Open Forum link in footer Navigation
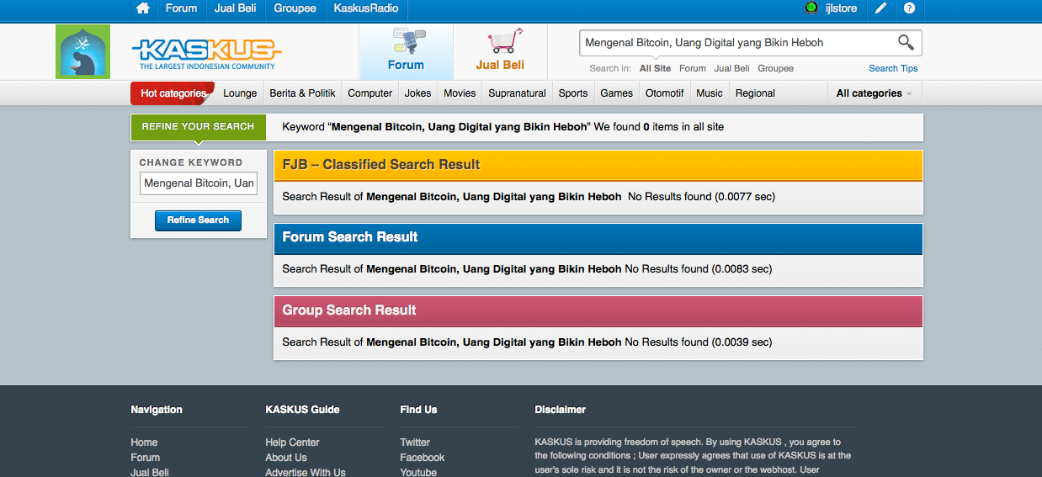Viewport: 1042px width, 477px height. click(145, 458)
